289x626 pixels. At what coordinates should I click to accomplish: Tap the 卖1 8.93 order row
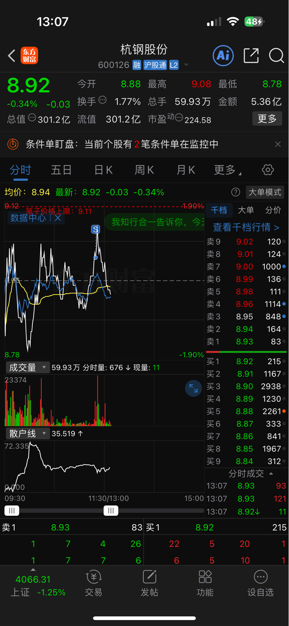(247, 341)
